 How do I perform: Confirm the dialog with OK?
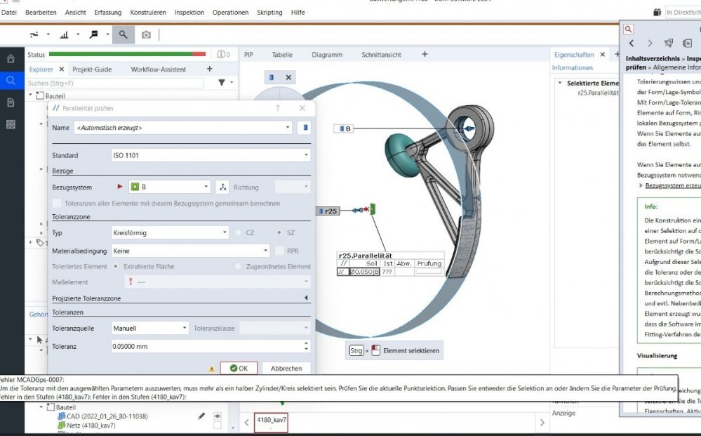click(x=239, y=368)
